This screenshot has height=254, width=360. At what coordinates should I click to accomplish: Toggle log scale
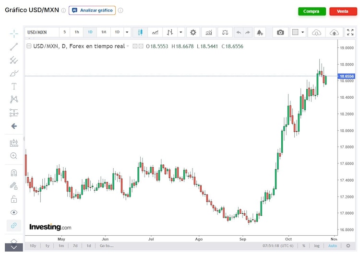pos(317,246)
